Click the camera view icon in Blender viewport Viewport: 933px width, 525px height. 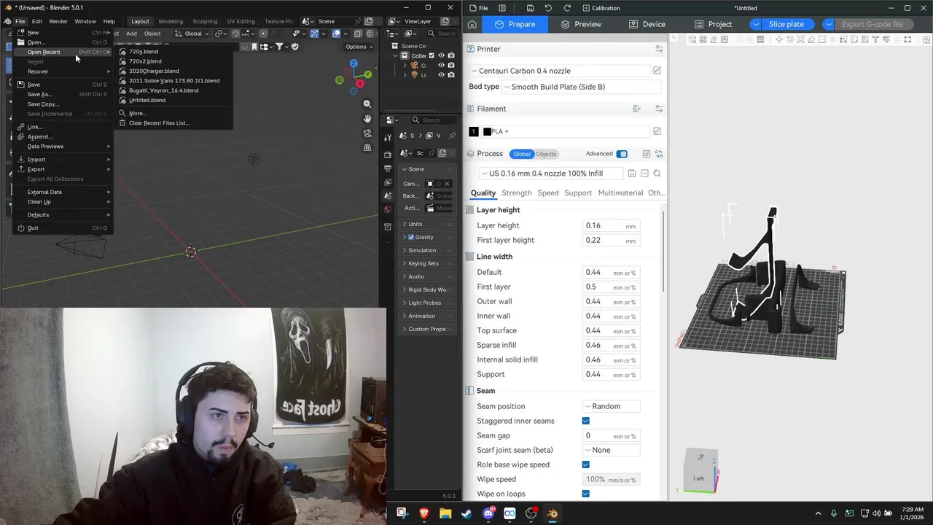[367, 133]
